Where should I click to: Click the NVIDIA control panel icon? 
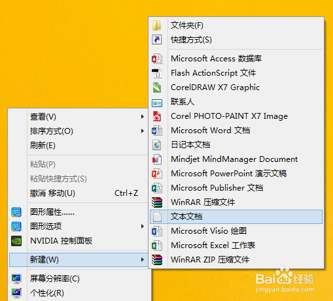click(x=16, y=241)
